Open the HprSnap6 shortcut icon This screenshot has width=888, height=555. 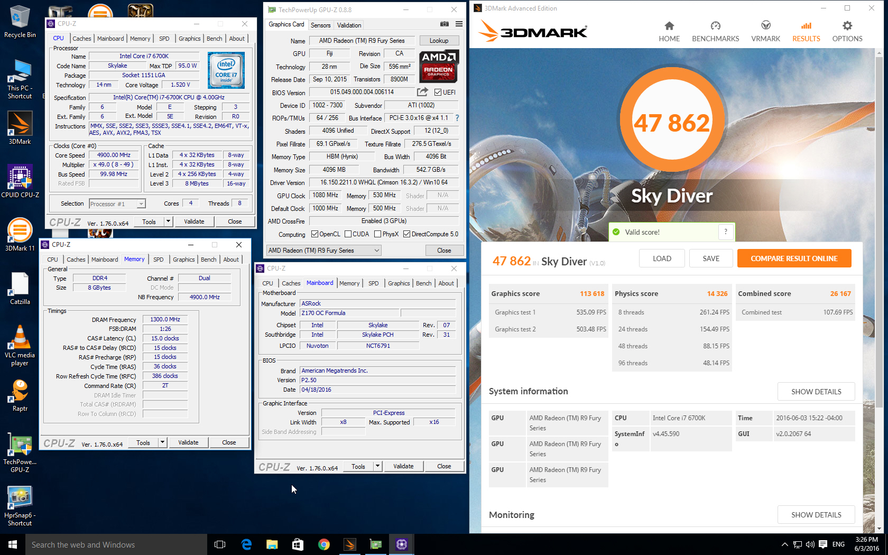20,506
